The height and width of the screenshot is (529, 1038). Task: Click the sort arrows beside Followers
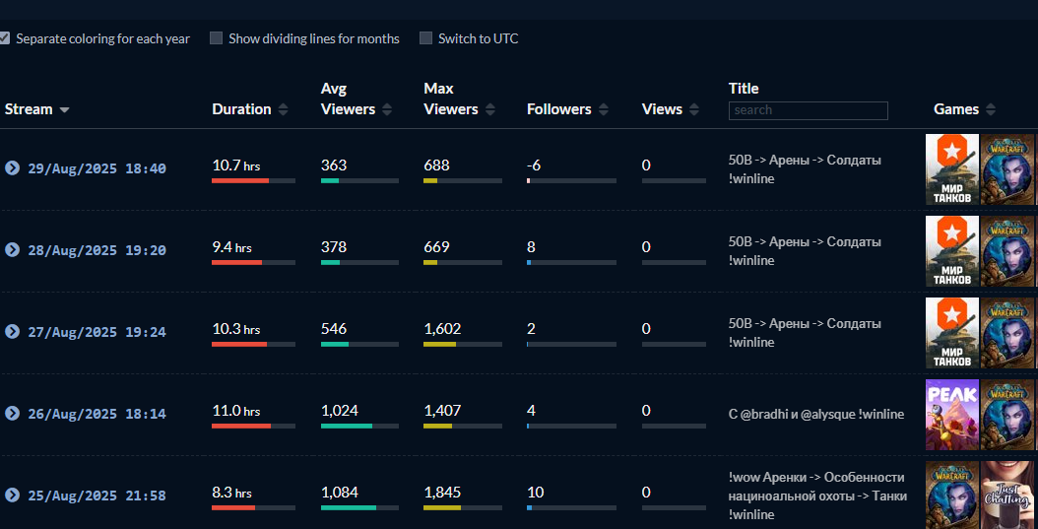[604, 109]
